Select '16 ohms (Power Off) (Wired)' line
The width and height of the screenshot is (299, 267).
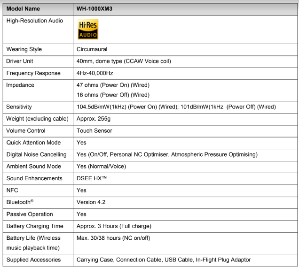[113, 95]
